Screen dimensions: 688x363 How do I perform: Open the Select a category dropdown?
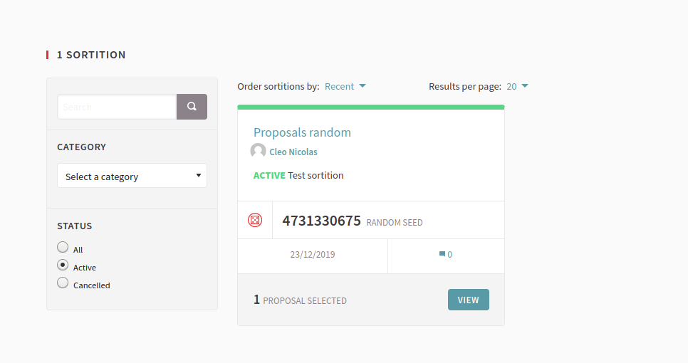(132, 176)
